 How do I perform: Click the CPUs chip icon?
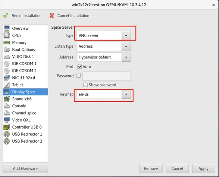tap(7, 35)
